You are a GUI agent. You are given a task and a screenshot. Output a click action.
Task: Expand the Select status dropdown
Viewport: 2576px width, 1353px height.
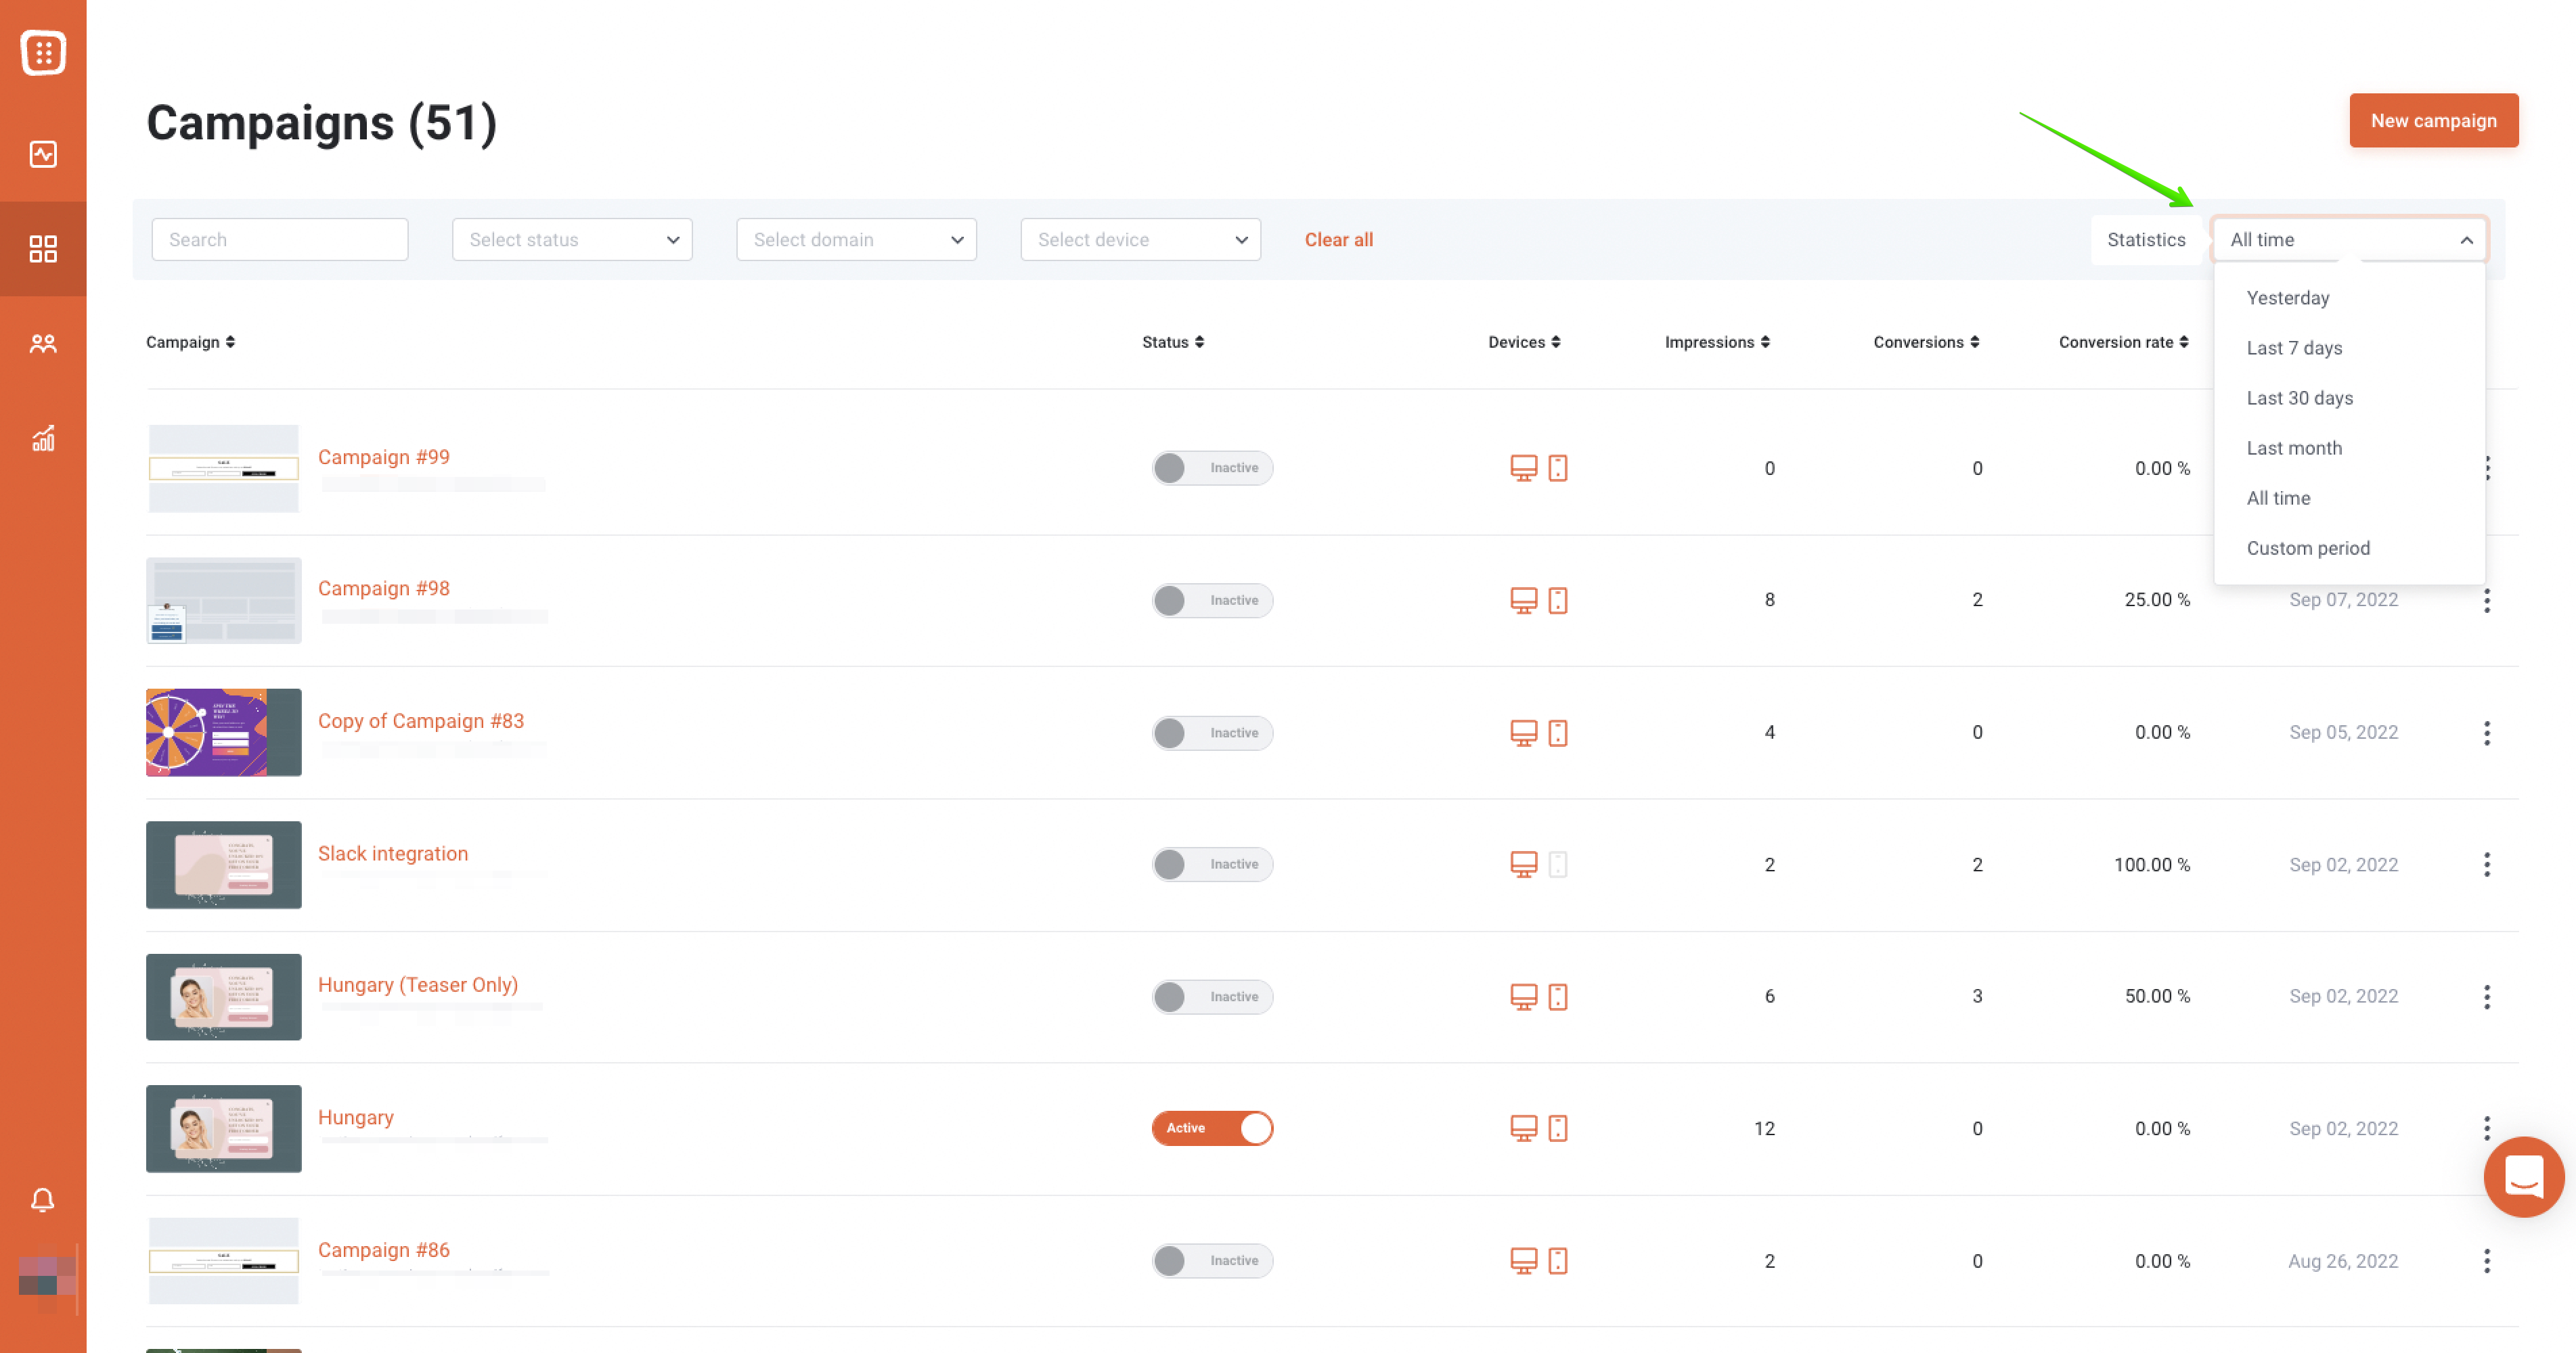click(572, 240)
